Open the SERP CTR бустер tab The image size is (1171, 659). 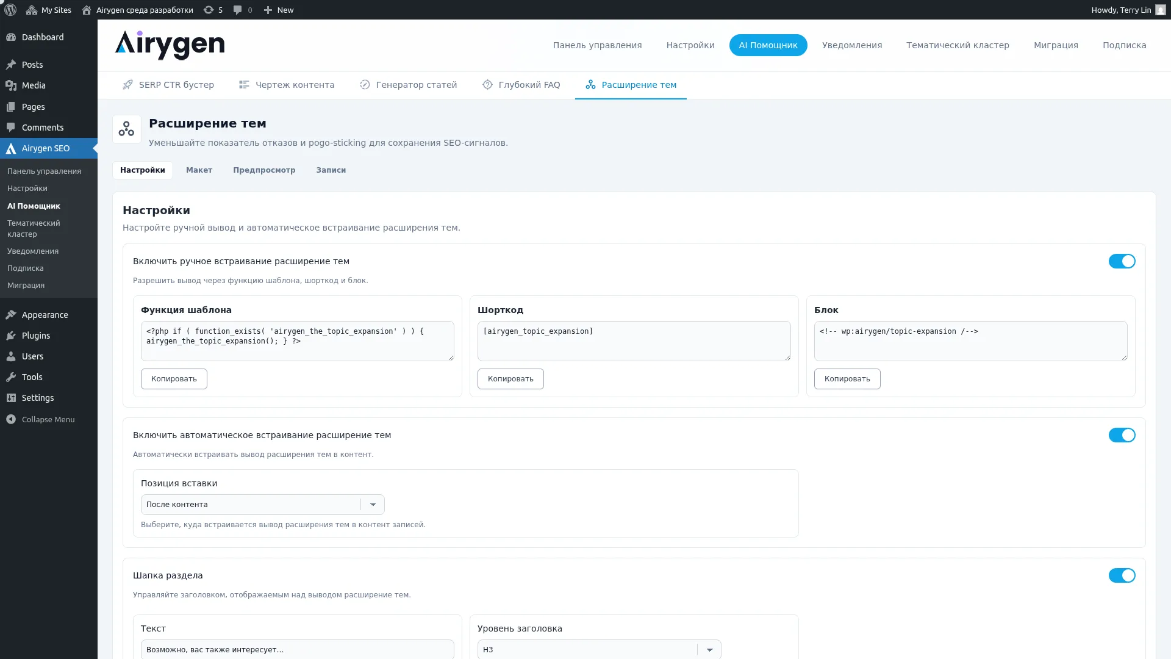pyautogui.click(x=168, y=85)
